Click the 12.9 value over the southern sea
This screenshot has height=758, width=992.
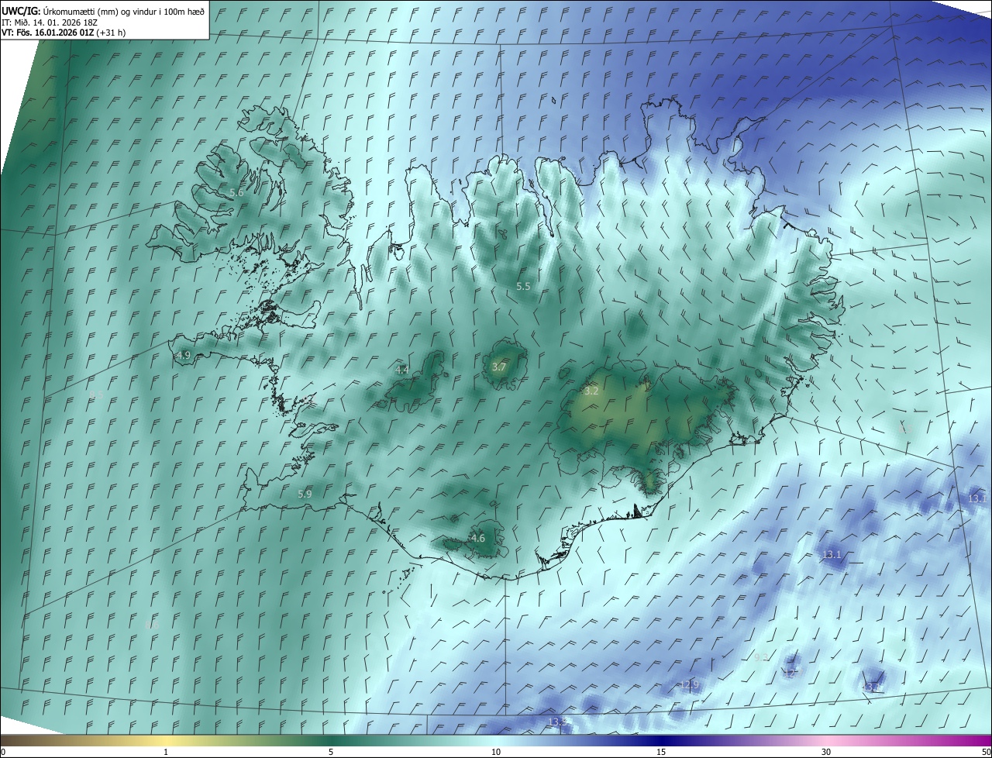pos(689,684)
